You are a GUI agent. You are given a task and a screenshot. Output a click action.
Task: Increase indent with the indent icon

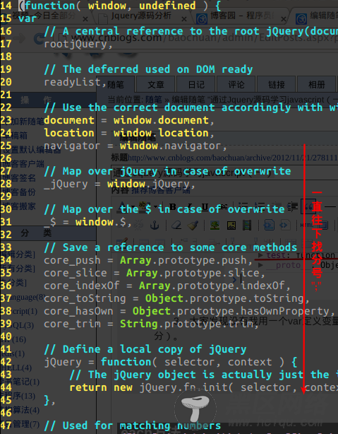(292, 206)
